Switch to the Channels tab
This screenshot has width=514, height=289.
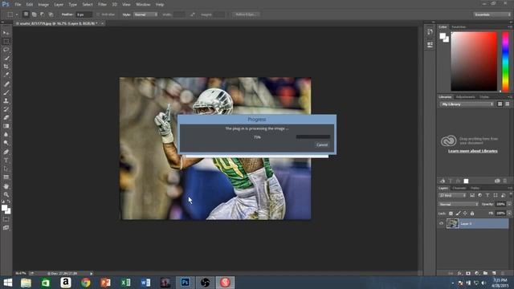pos(459,188)
